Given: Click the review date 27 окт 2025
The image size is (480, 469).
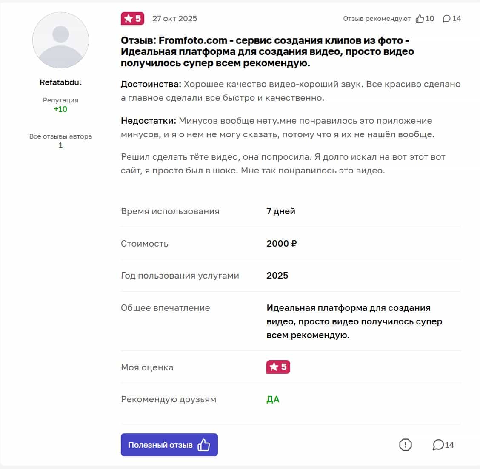Looking at the screenshot, I should click(x=174, y=18).
